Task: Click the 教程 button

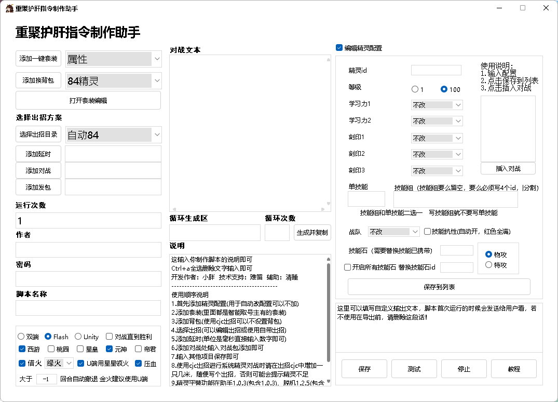Action: [514, 369]
